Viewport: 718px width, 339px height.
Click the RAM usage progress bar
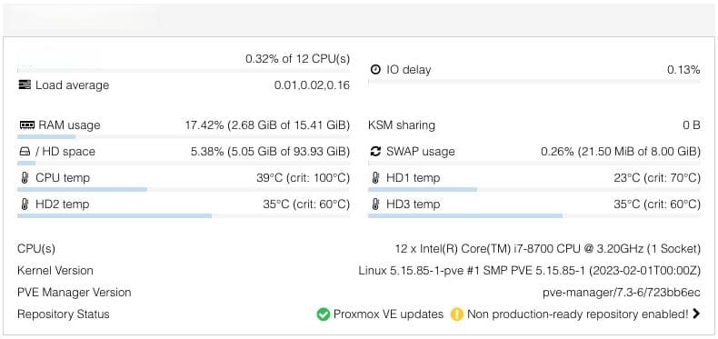pyautogui.click(x=184, y=136)
